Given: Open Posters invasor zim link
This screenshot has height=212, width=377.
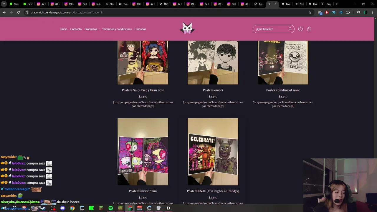Looking at the screenshot, I should click(143, 191).
